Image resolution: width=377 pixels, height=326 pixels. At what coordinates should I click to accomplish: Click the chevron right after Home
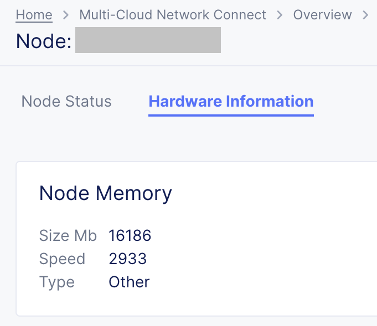point(66,15)
